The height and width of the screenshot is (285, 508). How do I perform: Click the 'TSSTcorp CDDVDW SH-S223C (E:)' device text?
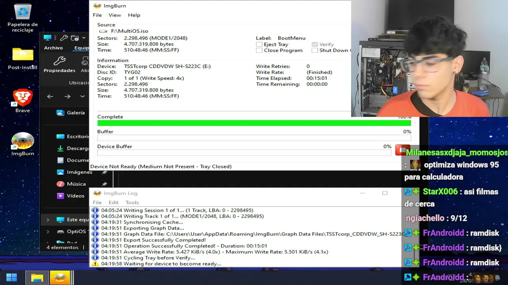pos(167,66)
